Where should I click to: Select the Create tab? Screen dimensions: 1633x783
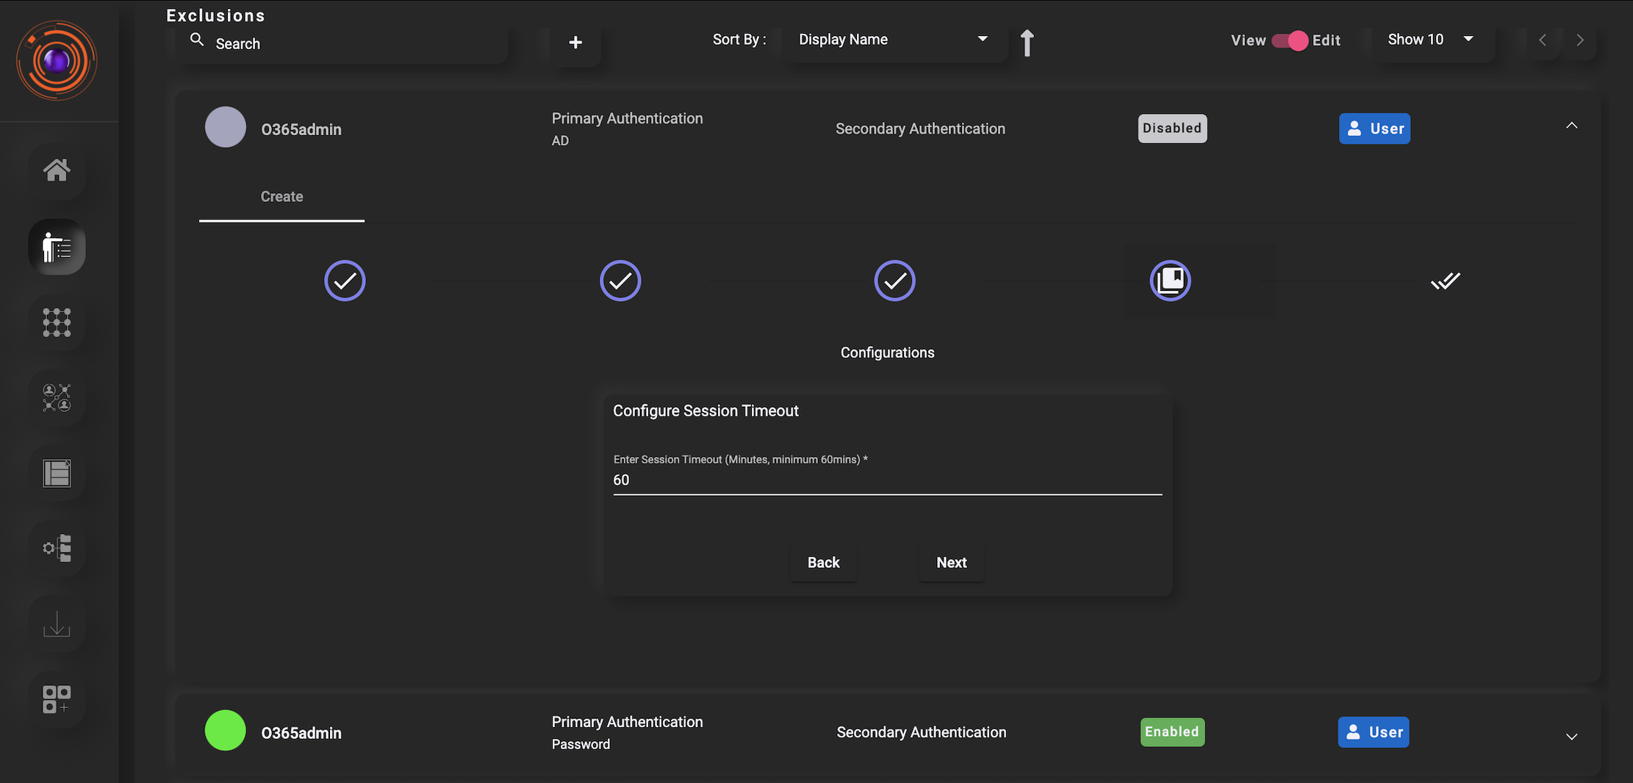(281, 197)
